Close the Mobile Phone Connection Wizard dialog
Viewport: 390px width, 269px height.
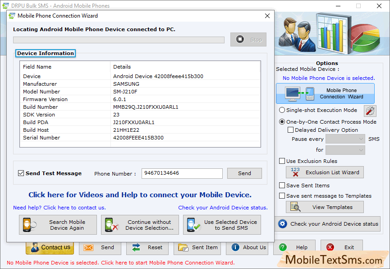[x=267, y=16]
